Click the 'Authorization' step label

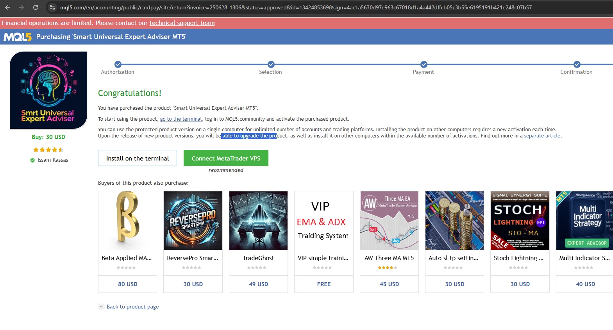(x=118, y=72)
